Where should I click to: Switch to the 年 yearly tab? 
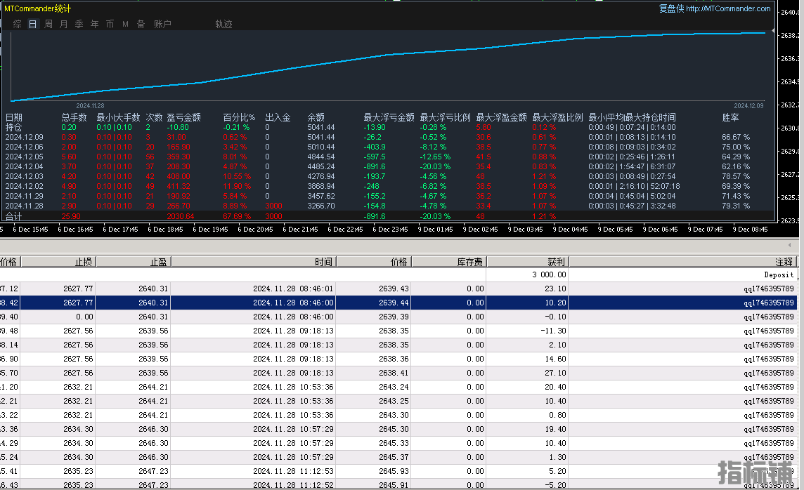[x=94, y=24]
